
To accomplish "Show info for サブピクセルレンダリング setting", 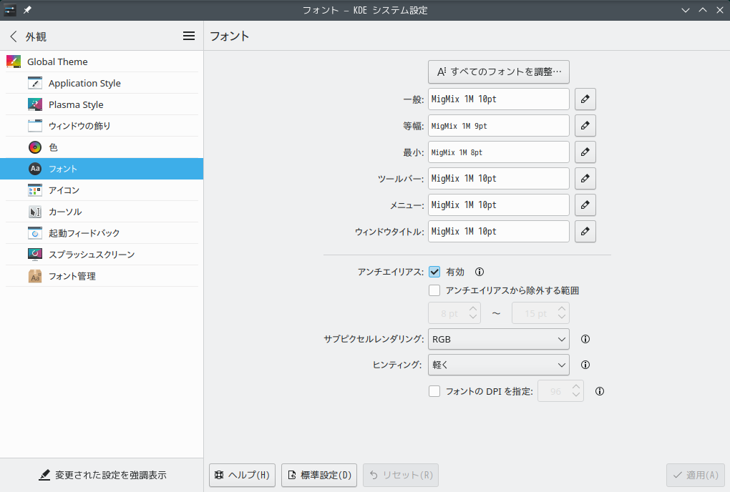I will pos(585,340).
